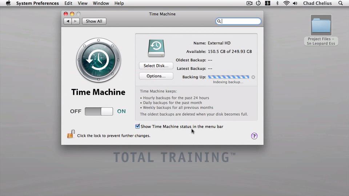Viewport: 349px width, 196px height.
Task: Click the oldest backups deleted notice text
Action: click(194, 114)
